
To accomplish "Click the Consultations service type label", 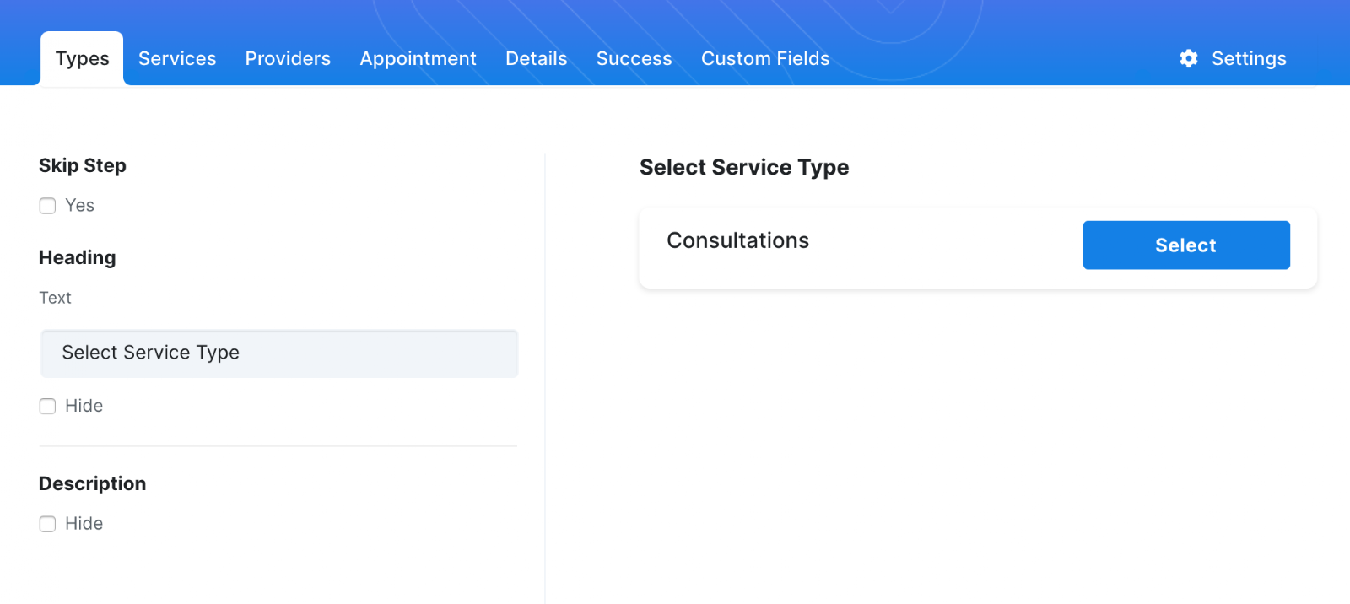I will (x=737, y=240).
